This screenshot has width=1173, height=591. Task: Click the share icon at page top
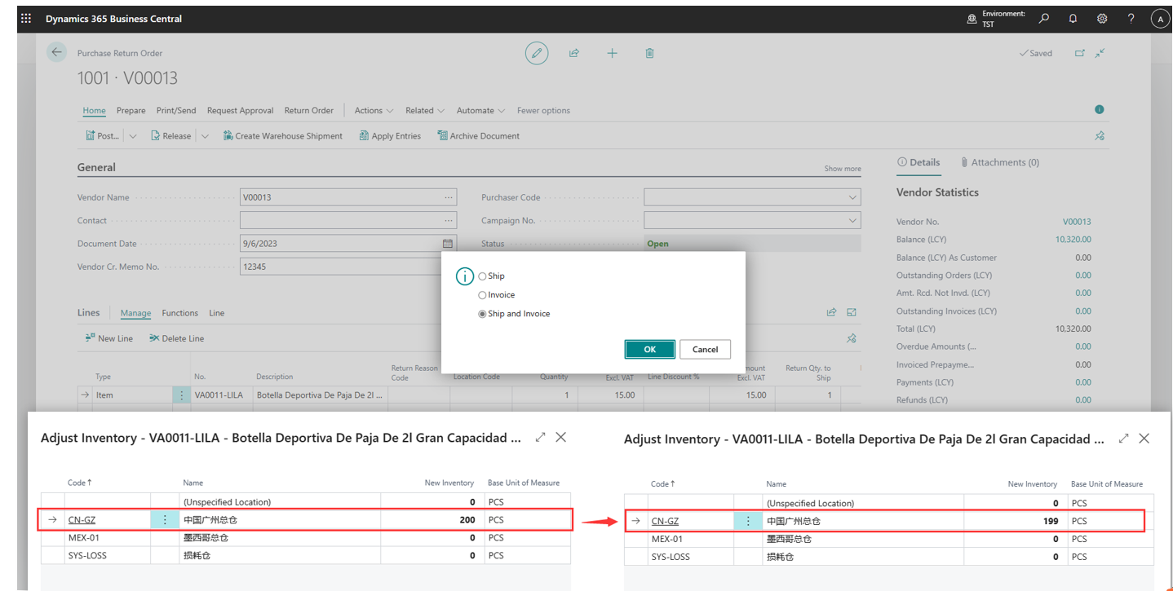point(574,53)
